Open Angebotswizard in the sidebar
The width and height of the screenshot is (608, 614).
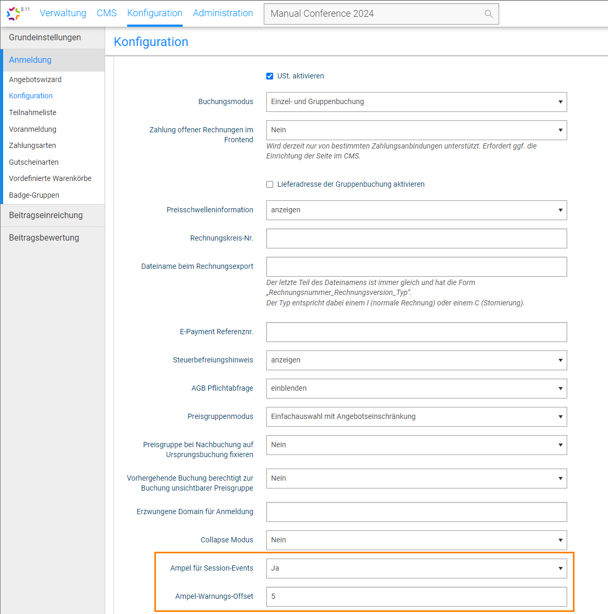tap(35, 79)
